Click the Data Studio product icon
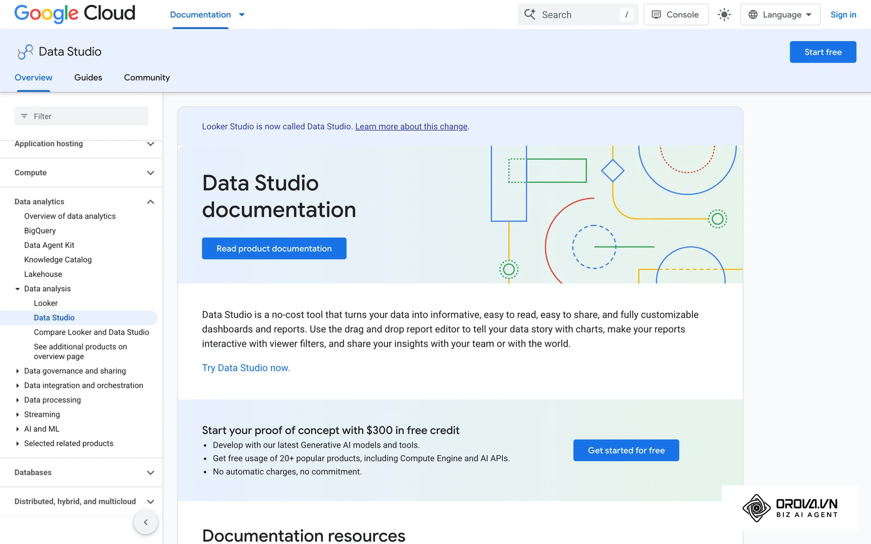 pyautogui.click(x=25, y=52)
